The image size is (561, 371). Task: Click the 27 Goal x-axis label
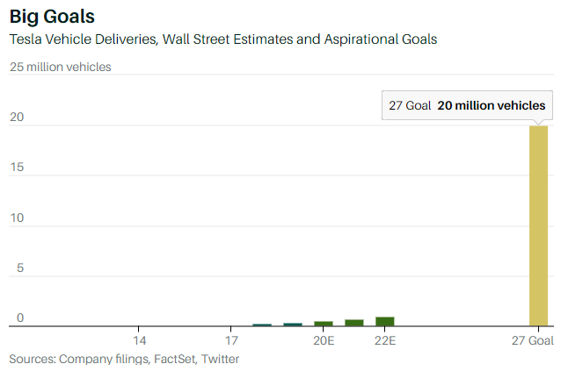(x=534, y=340)
